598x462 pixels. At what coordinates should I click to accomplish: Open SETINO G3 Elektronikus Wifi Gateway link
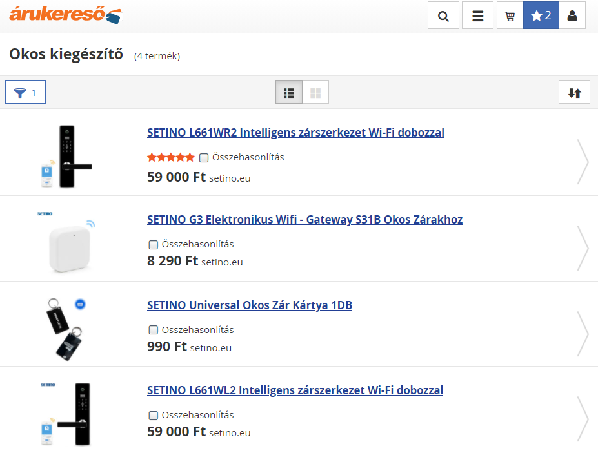(x=304, y=220)
